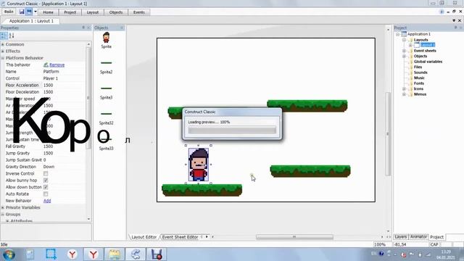The image size is (464, 261).
Task: Switch to the Home ribbon tab
Action: [48, 12]
